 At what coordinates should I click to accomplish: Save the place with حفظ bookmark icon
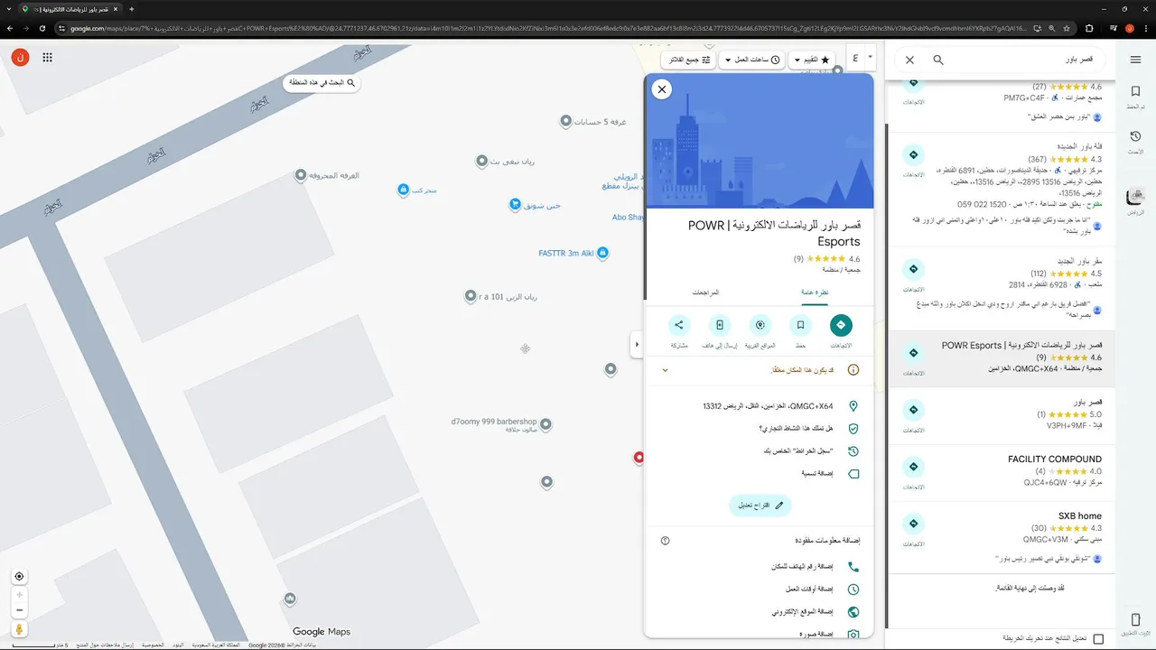[x=800, y=325]
